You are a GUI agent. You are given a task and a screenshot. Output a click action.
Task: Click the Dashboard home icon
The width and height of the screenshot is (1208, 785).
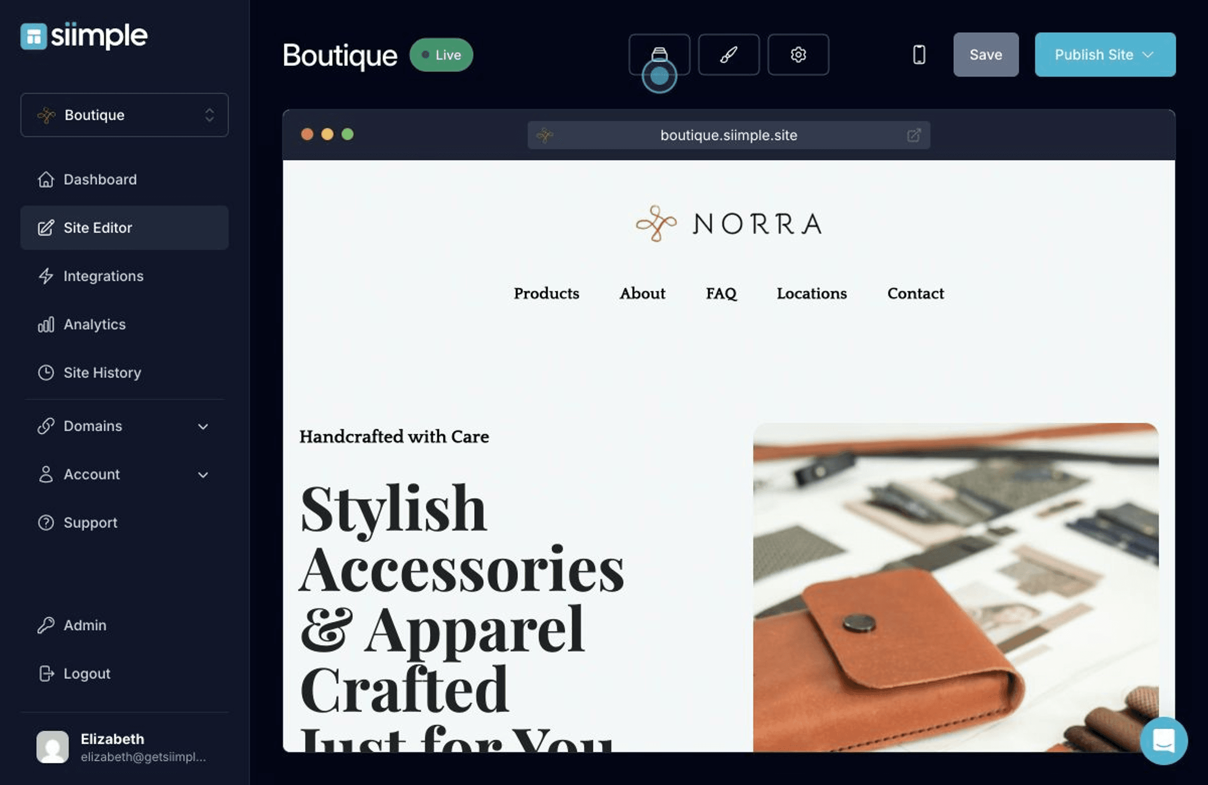(46, 179)
